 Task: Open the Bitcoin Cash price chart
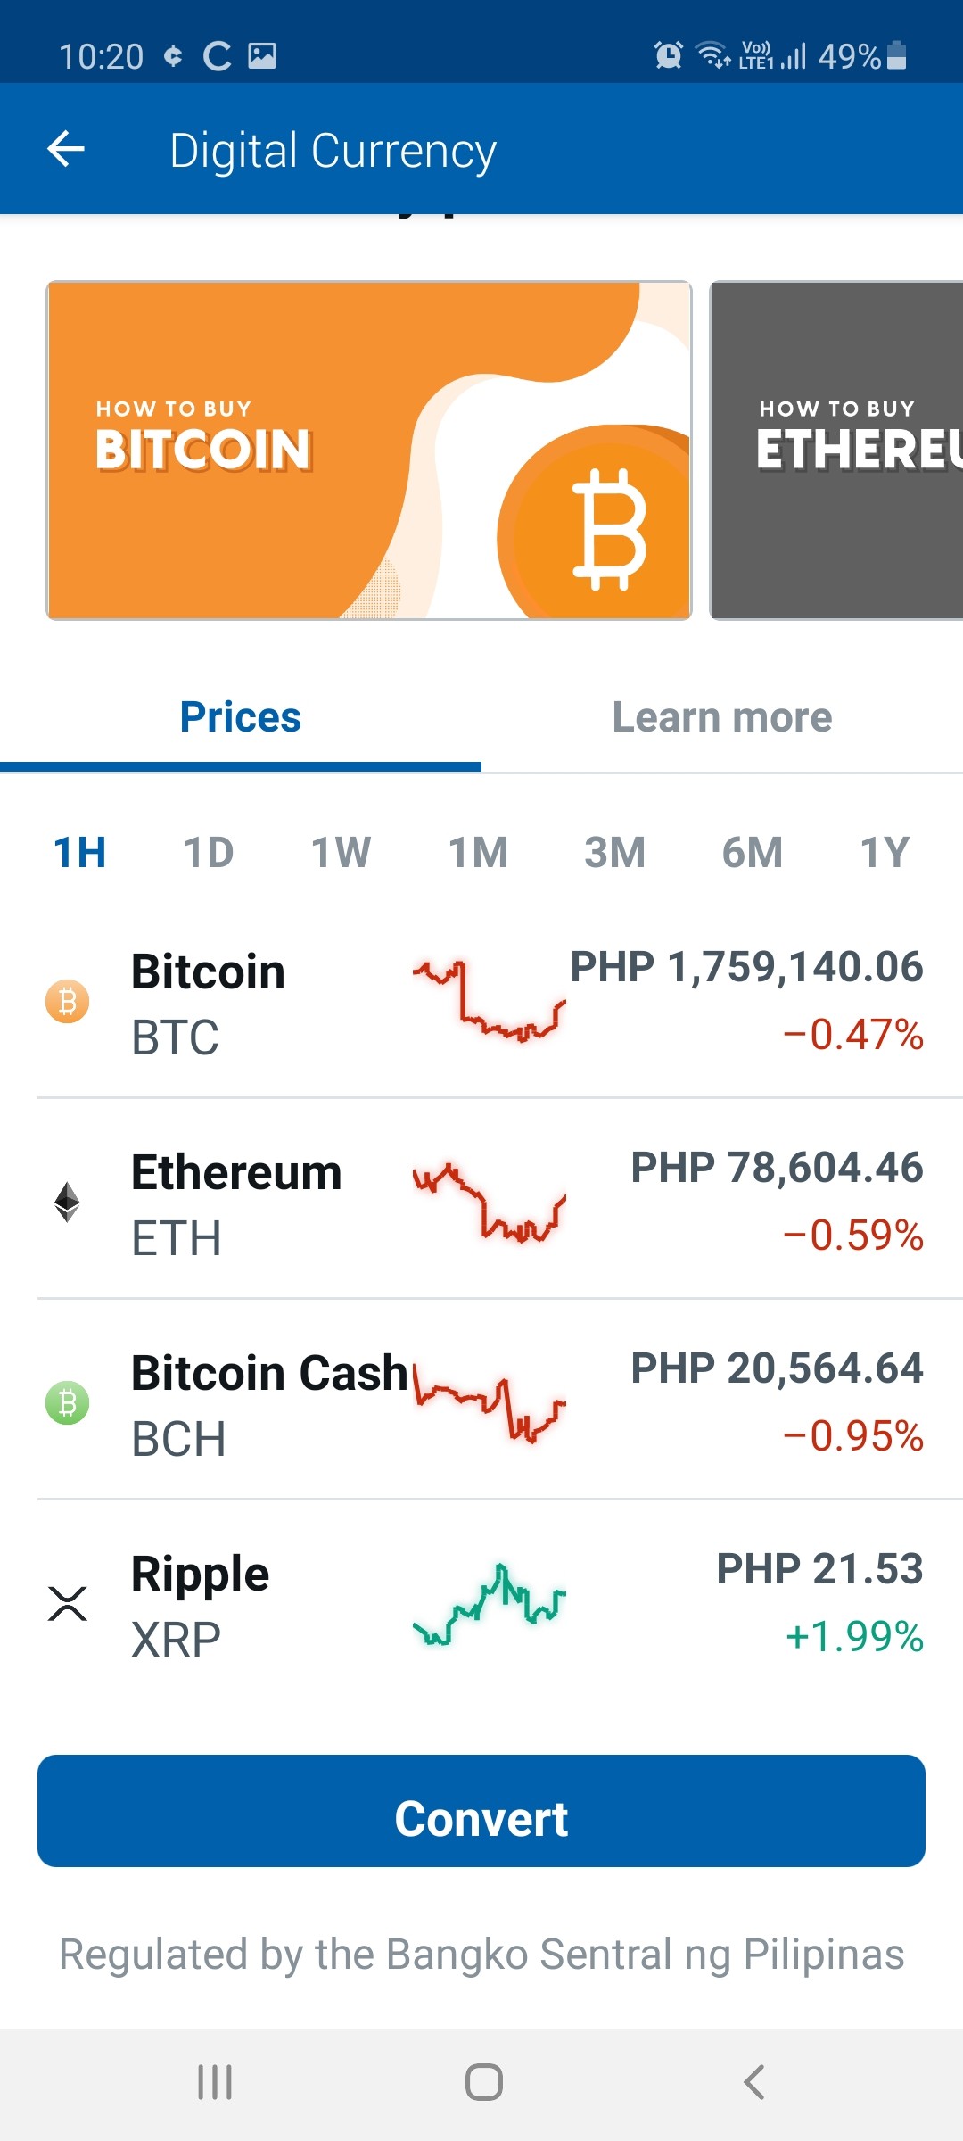tap(490, 1403)
